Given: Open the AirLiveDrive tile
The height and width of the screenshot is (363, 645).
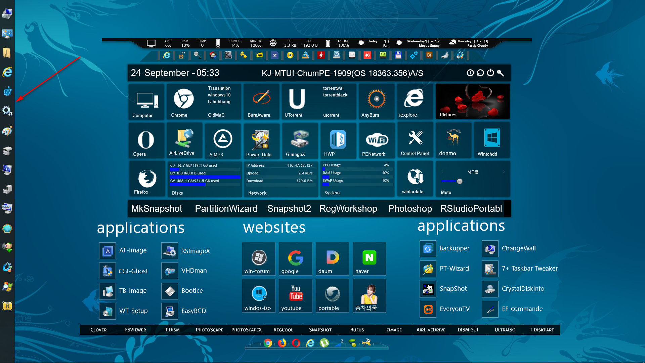Looking at the screenshot, I should tap(184, 140).
